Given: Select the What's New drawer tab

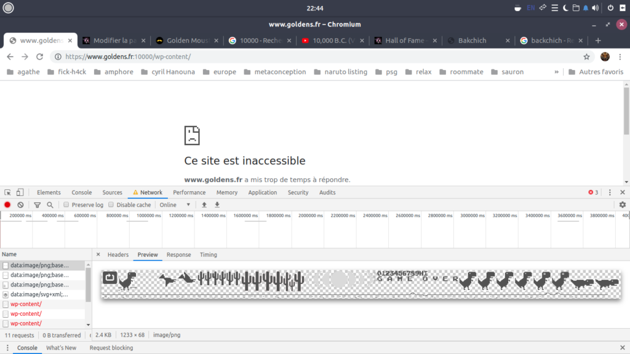Looking at the screenshot, I should [x=61, y=348].
